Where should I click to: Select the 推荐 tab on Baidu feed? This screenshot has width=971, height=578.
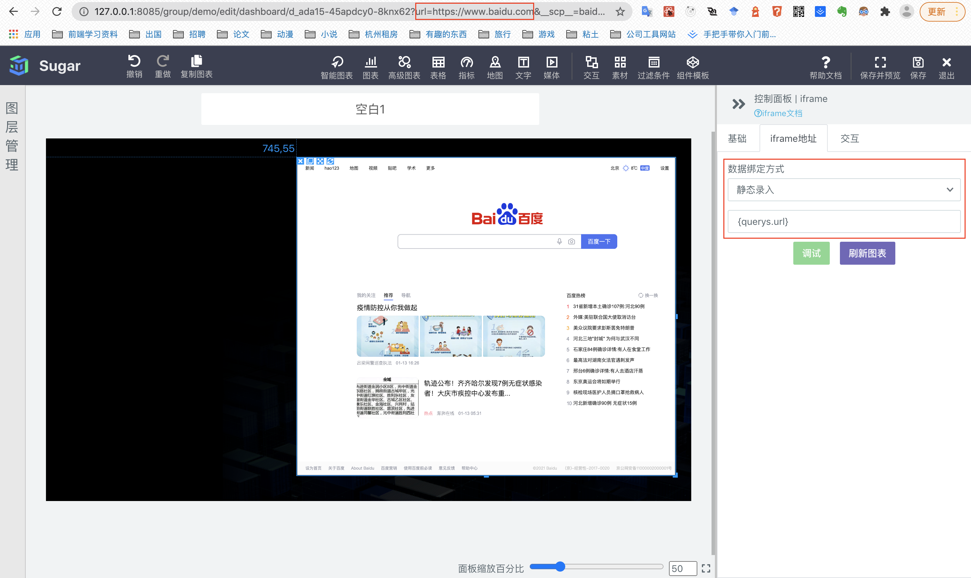(388, 295)
